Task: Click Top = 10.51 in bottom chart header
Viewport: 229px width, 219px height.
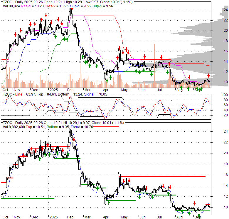Action: [x=36, y=127]
